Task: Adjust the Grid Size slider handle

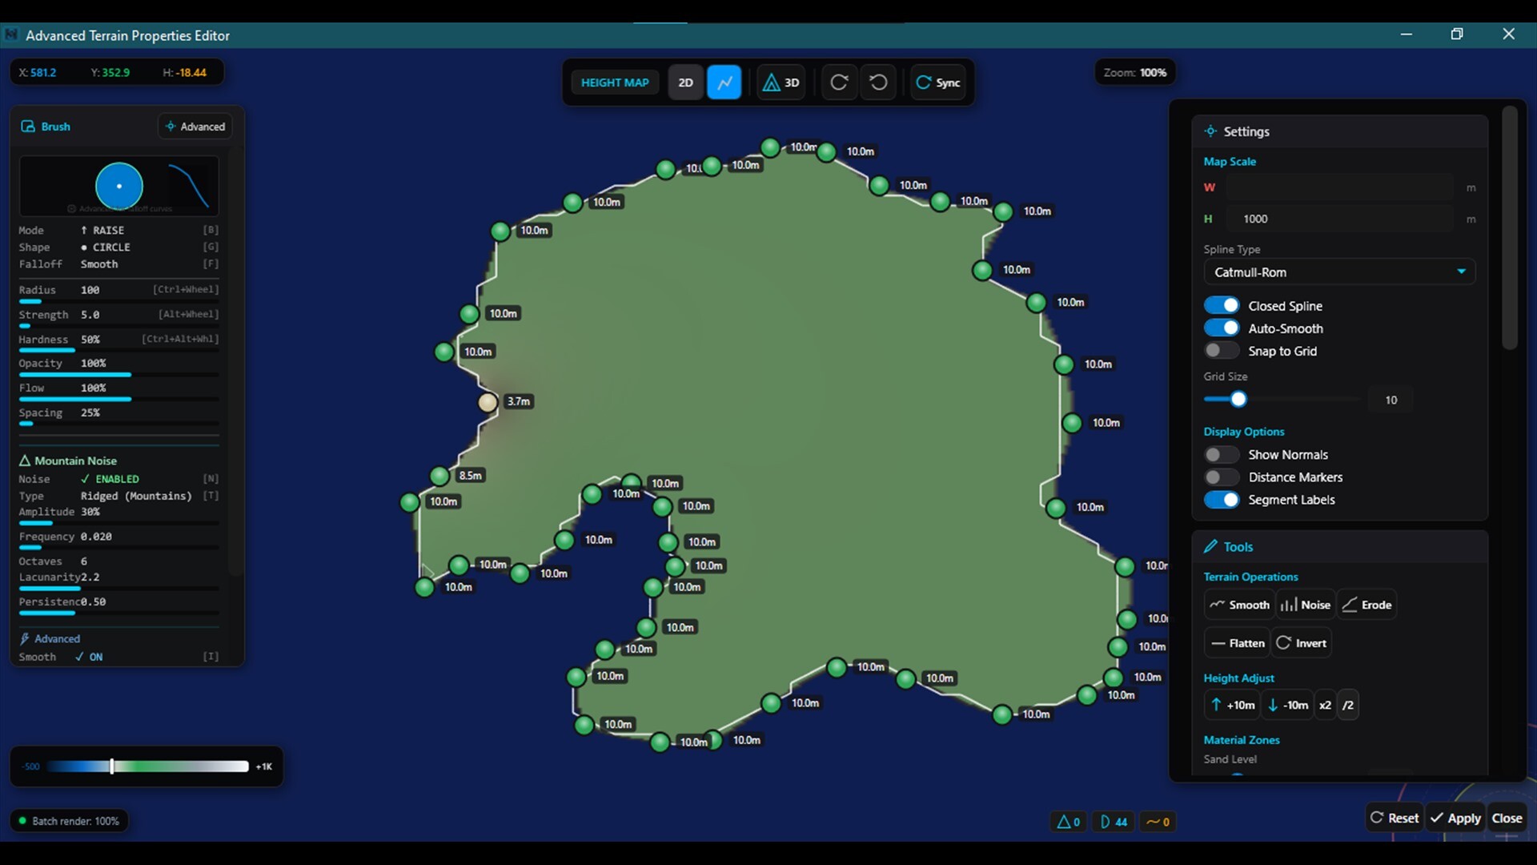Action: (x=1238, y=399)
